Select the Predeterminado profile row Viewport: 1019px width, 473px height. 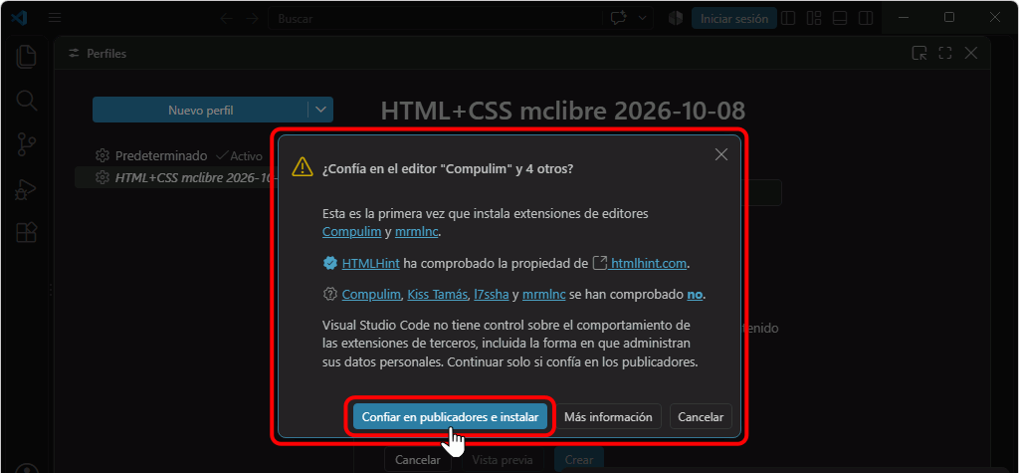(x=177, y=156)
